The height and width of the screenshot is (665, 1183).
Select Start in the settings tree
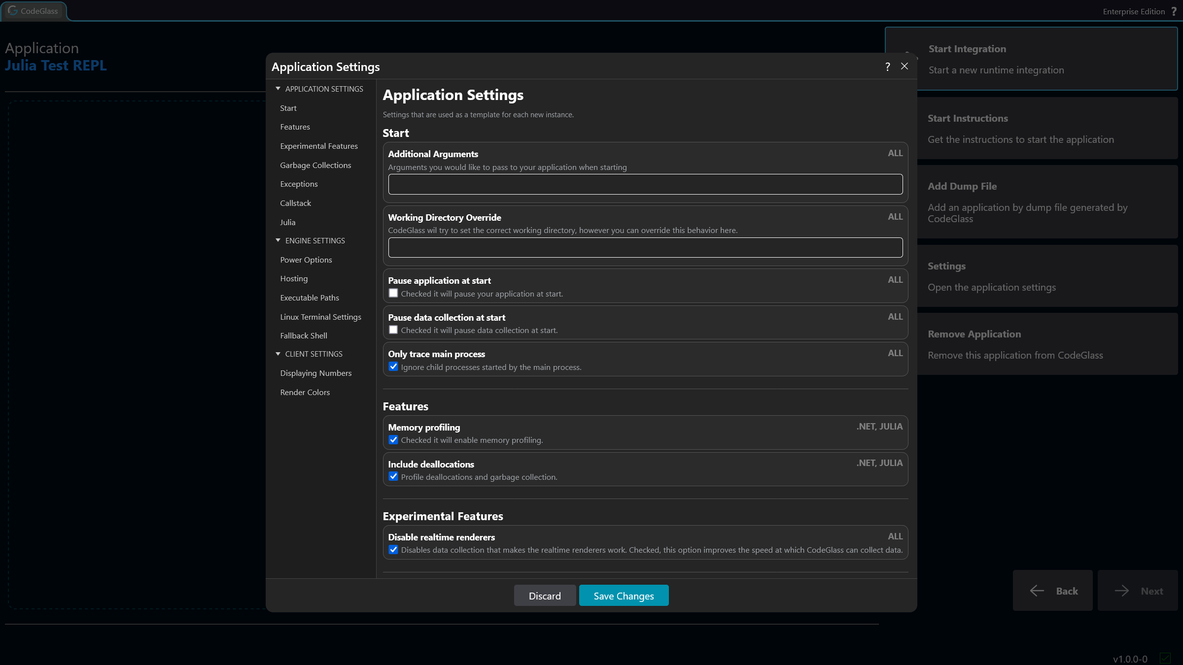click(x=288, y=108)
